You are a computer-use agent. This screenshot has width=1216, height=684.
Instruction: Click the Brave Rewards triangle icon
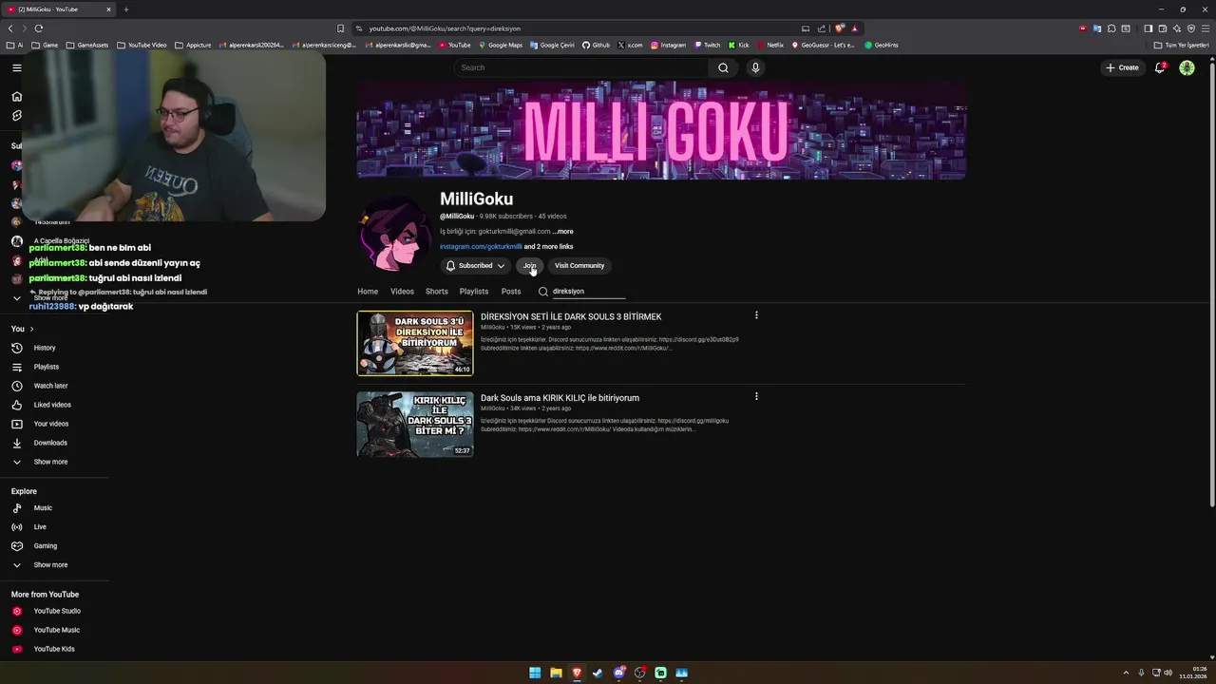(854, 28)
